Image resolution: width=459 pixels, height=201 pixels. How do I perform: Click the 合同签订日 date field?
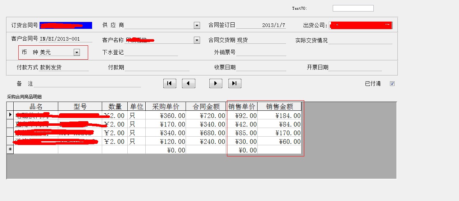[x=261, y=25]
